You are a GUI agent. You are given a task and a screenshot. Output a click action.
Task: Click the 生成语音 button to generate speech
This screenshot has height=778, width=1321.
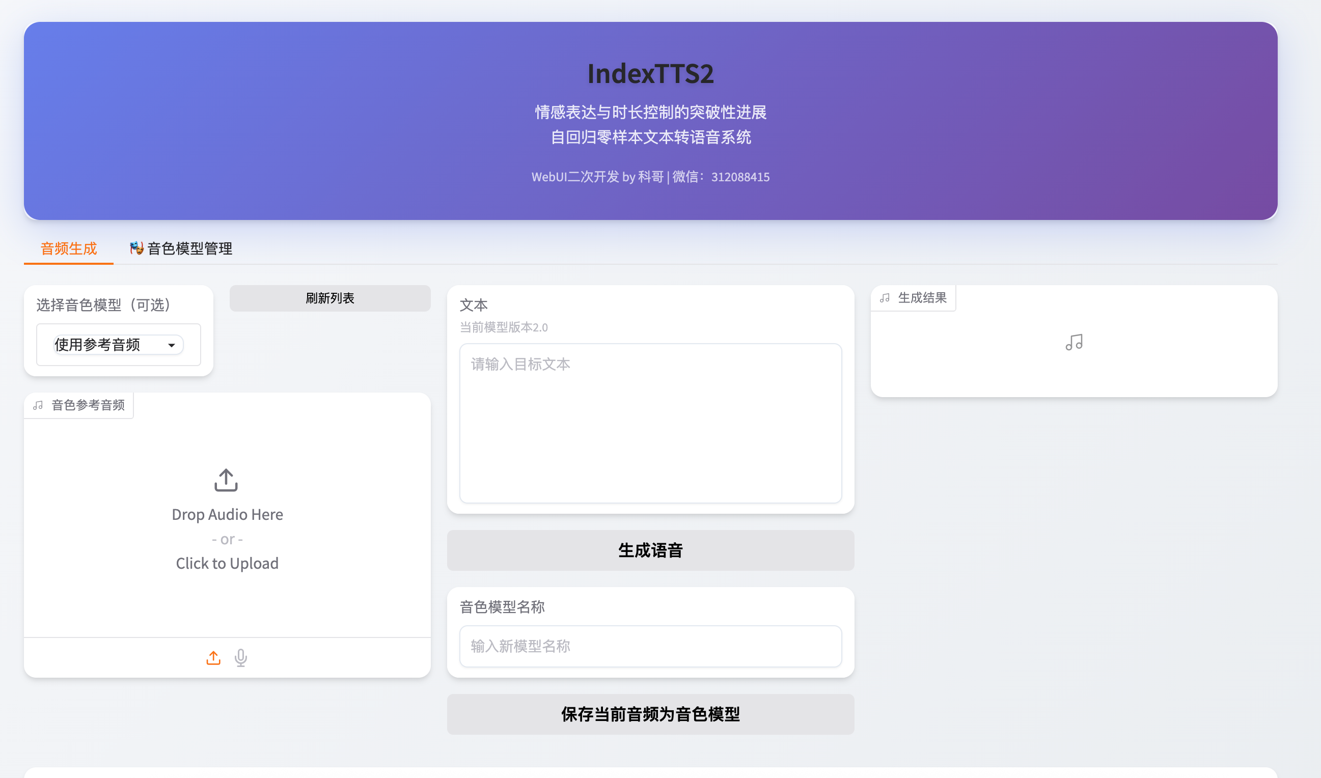pyautogui.click(x=650, y=550)
